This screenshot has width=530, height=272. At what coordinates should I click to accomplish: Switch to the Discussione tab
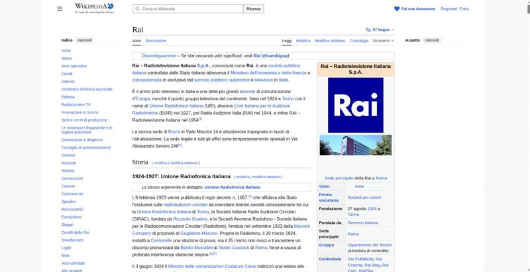[156, 40]
